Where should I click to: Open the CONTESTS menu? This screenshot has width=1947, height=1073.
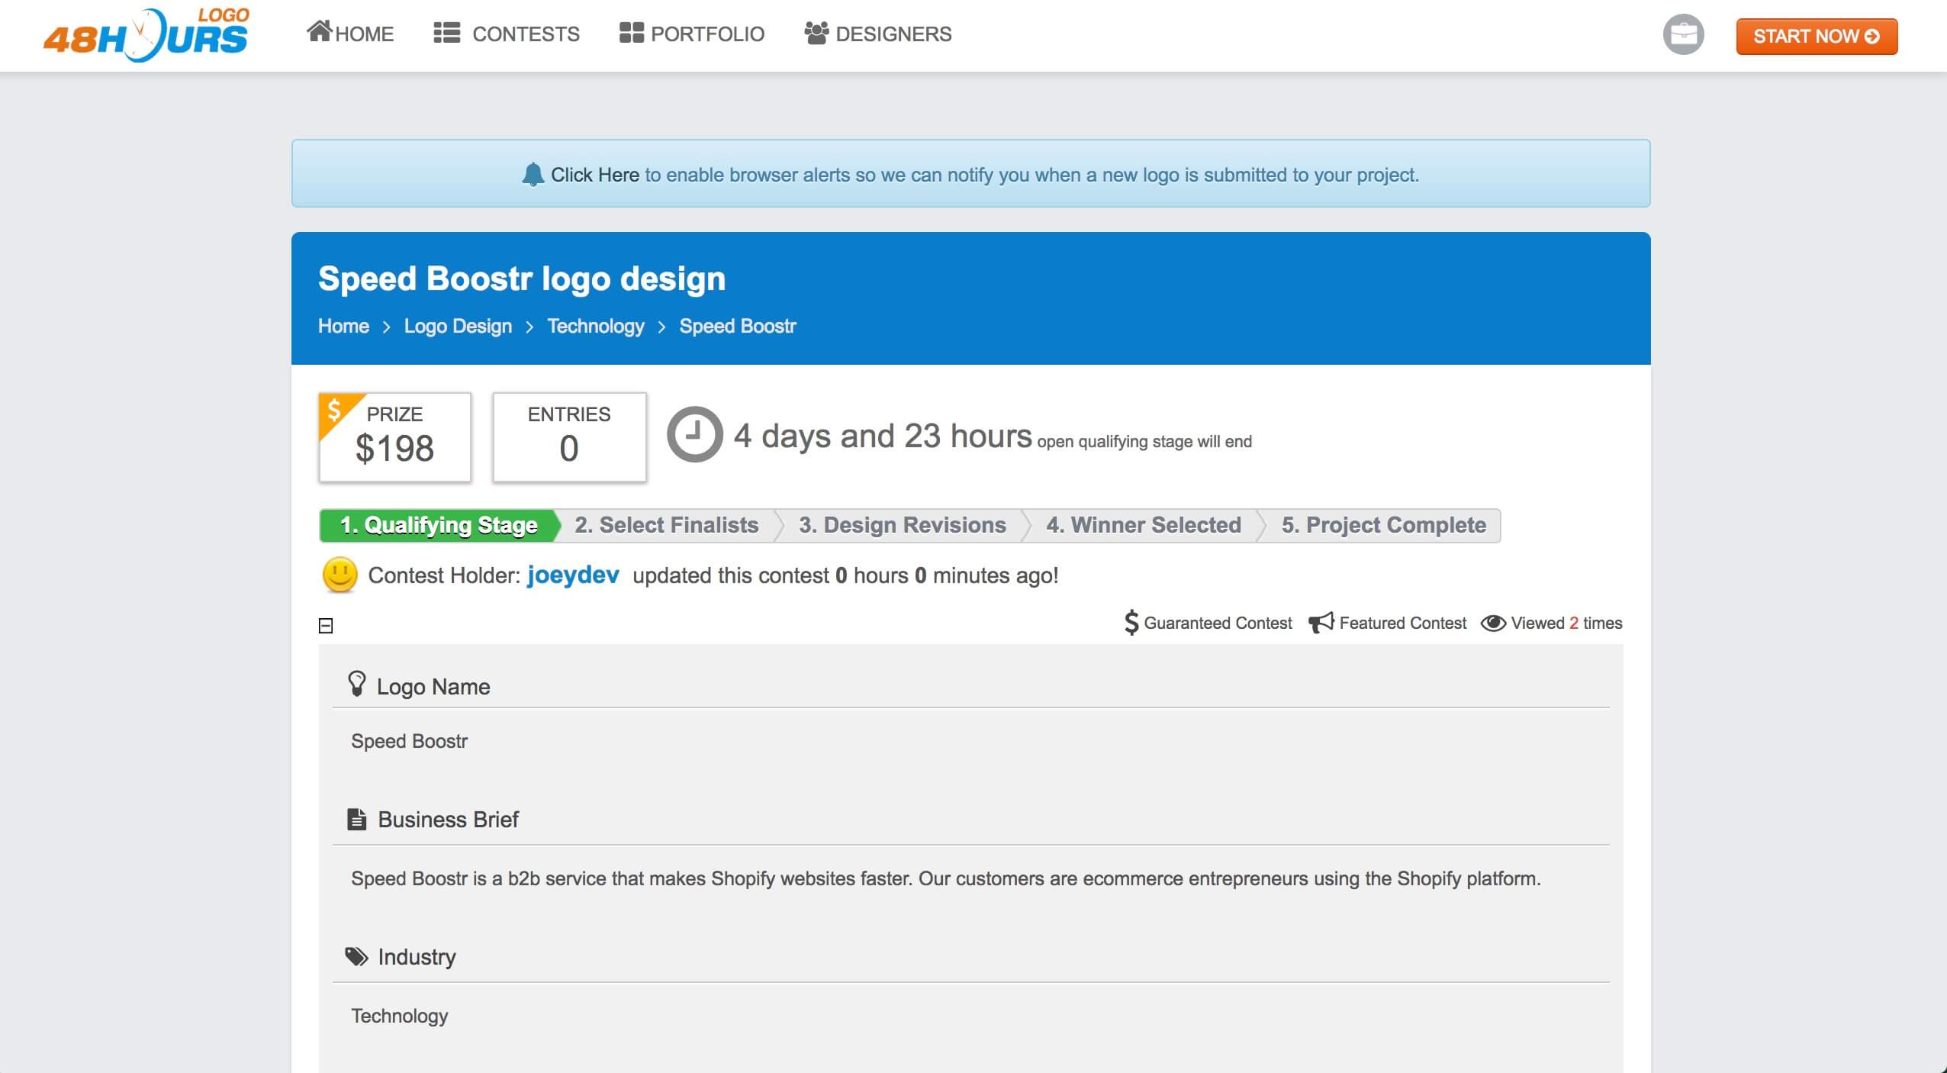coord(525,34)
